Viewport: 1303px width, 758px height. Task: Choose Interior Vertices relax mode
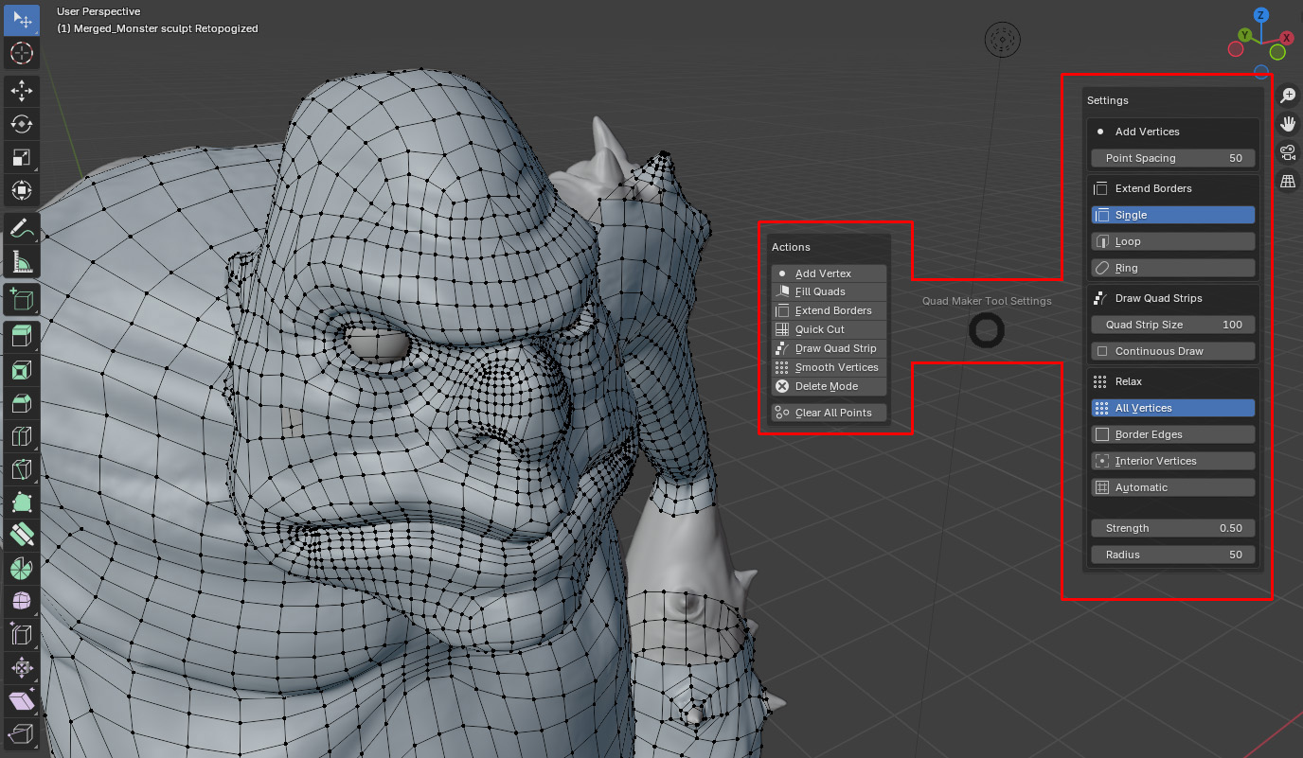tap(1173, 461)
